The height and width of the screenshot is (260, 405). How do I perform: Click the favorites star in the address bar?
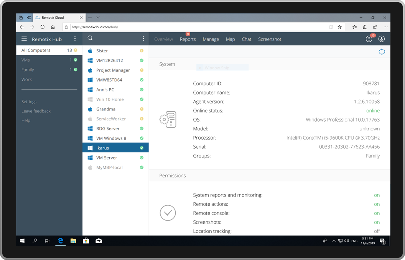[x=339, y=27]
